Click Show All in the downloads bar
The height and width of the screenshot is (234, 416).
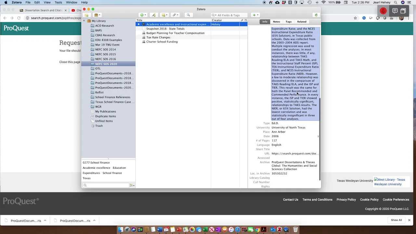point(396,220)
